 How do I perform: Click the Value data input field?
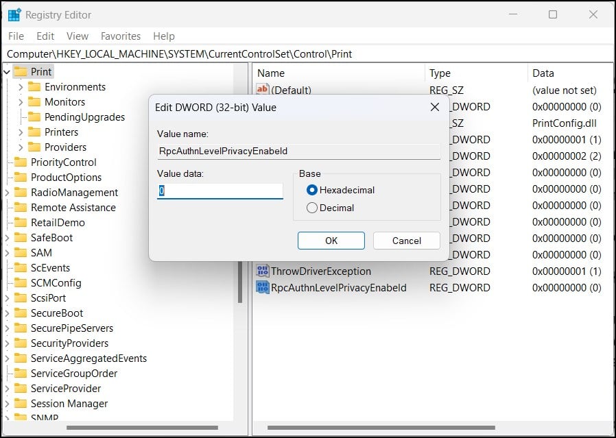220,191
